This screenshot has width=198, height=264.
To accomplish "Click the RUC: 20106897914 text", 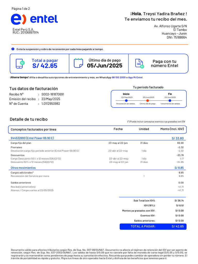I will pyautogui.click(x=26, y=32).
